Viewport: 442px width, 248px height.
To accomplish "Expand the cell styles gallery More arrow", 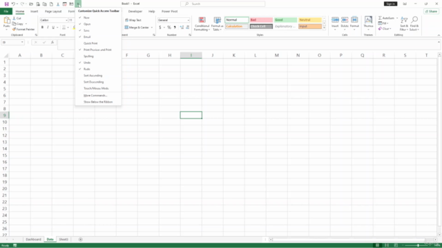I will tap(324, 28).
